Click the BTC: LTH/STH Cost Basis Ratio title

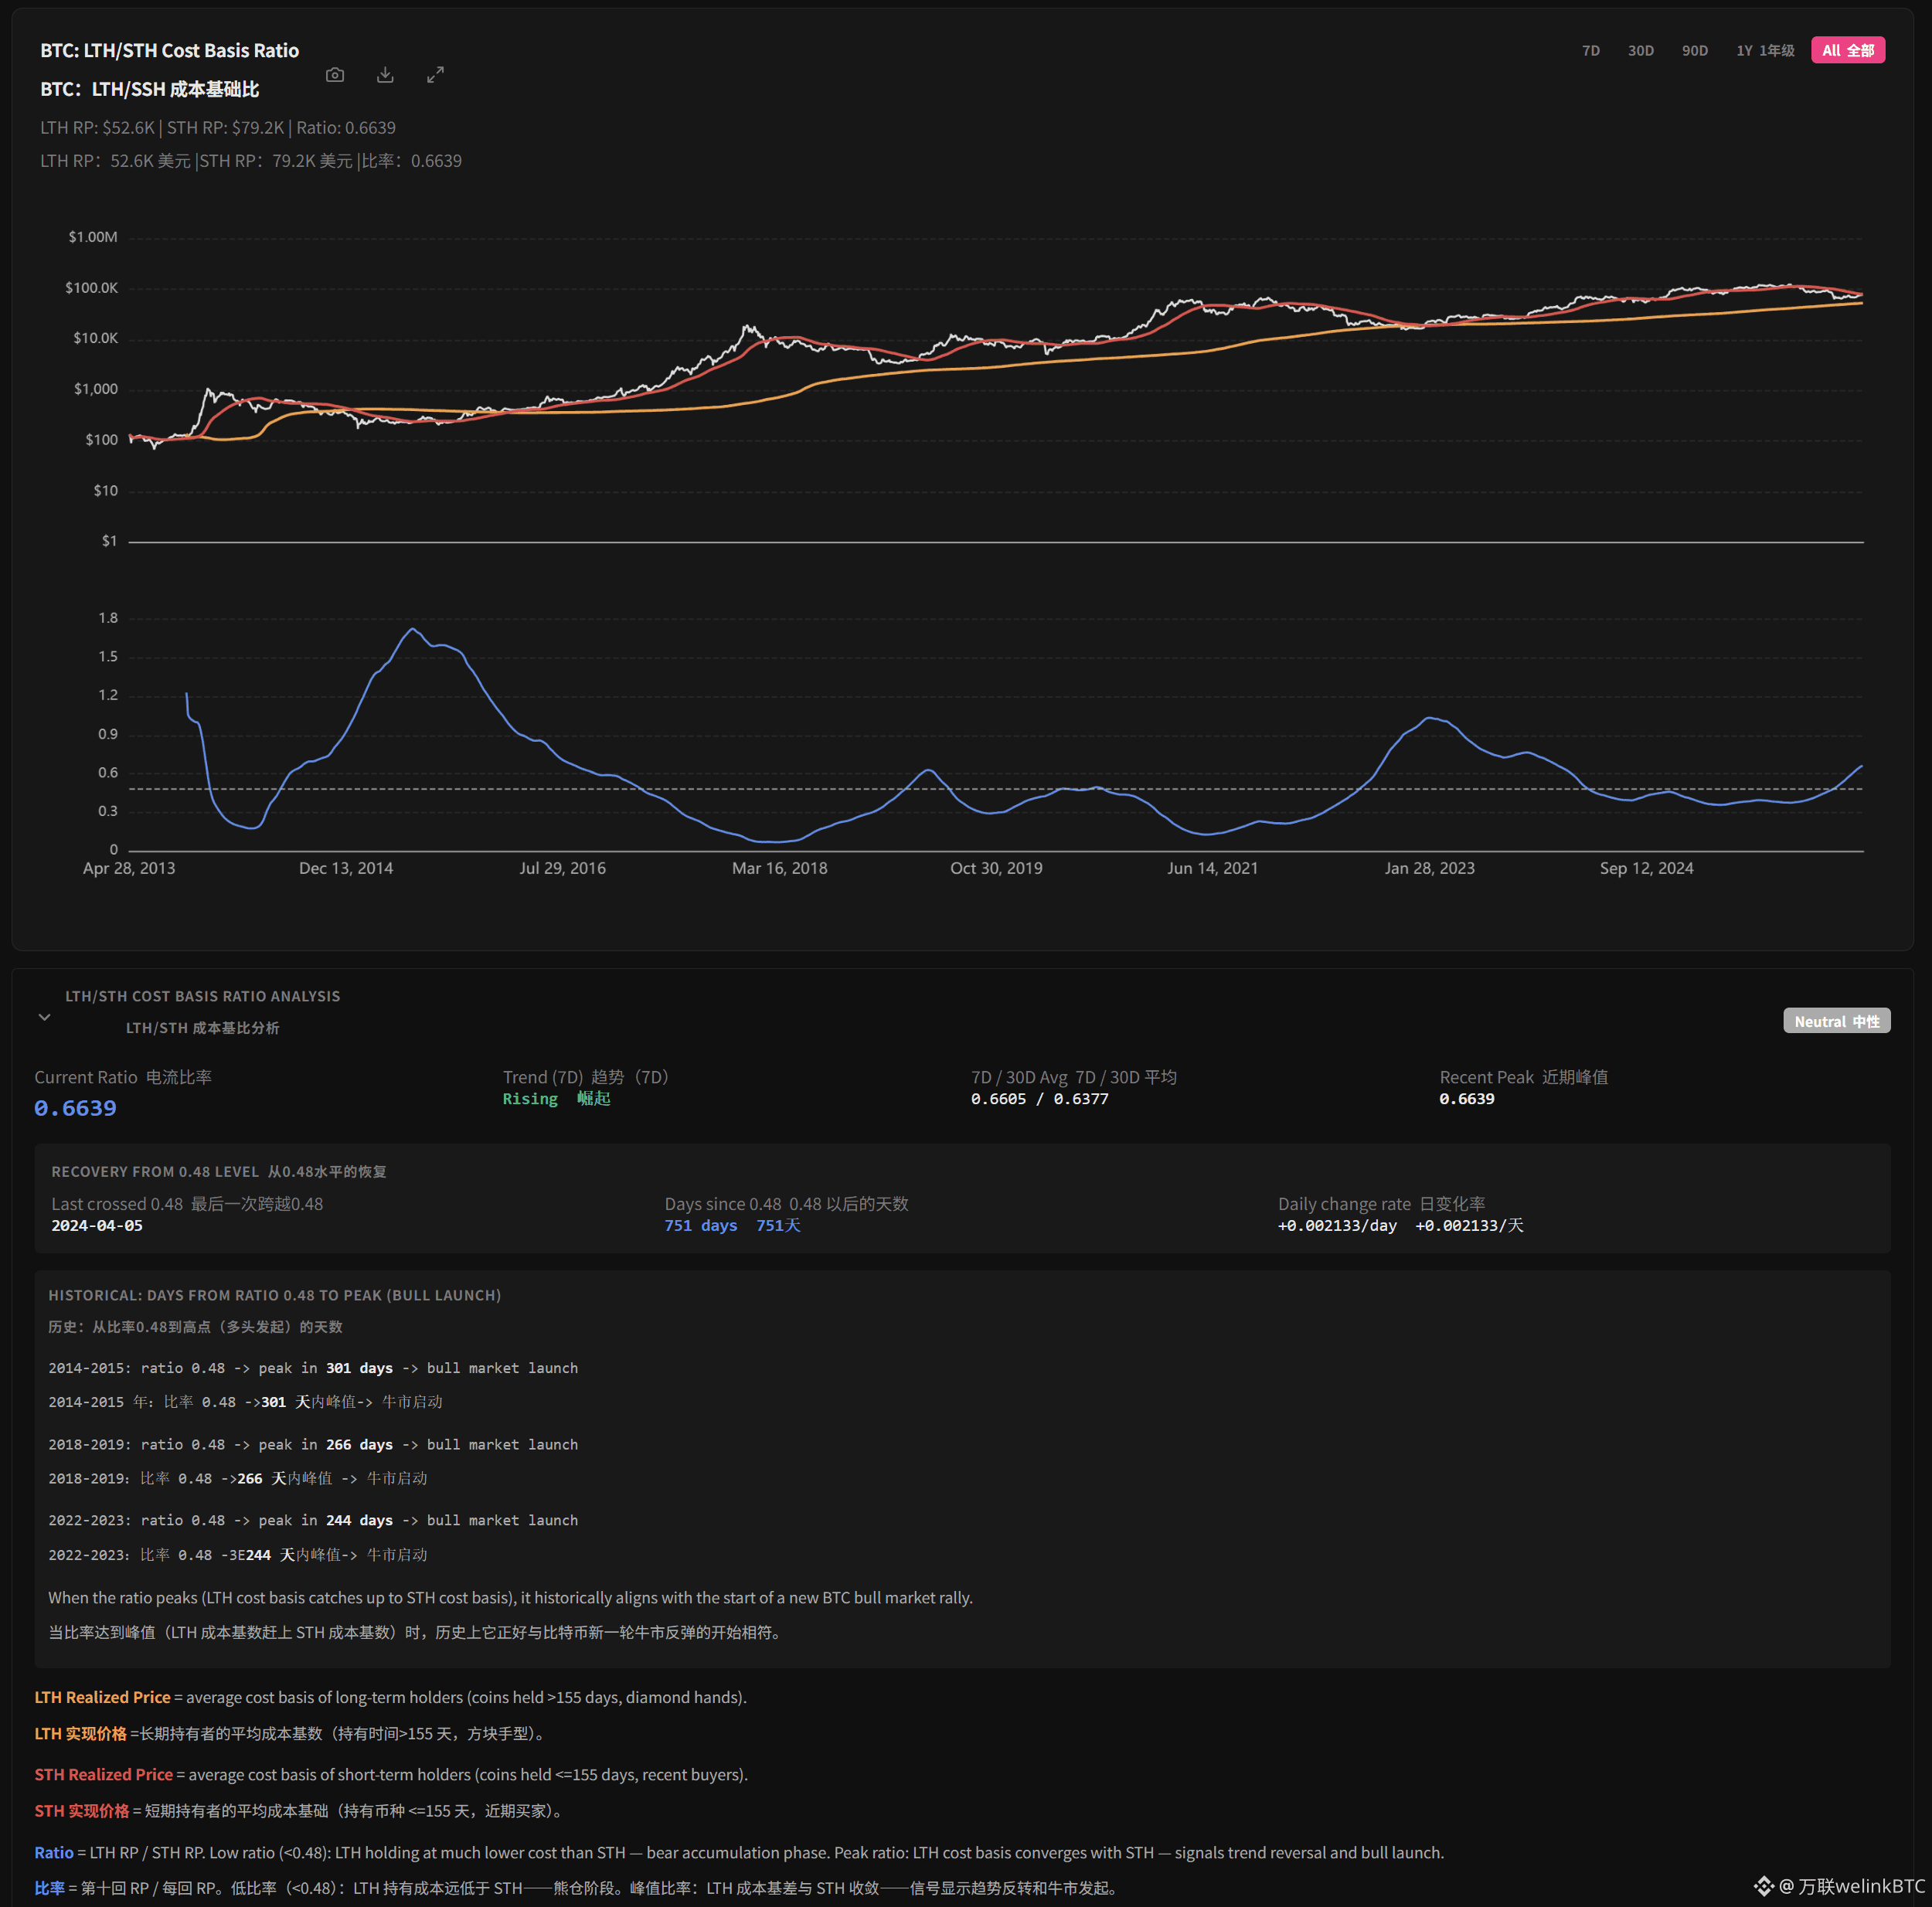[x=170, y=50]
